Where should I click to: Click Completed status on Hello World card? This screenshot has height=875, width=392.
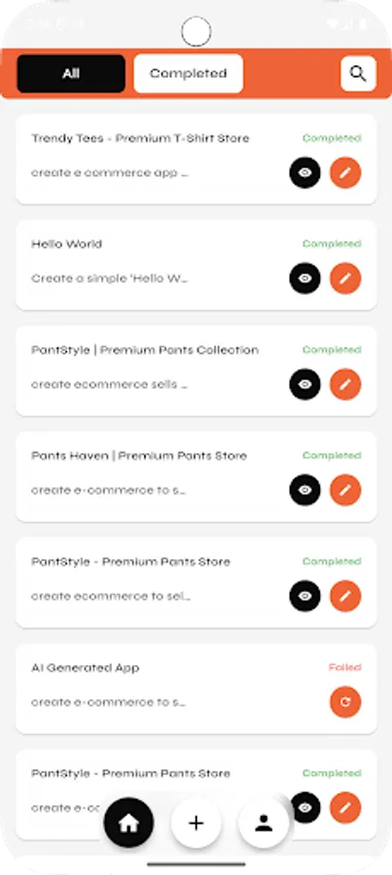(332, 244)
